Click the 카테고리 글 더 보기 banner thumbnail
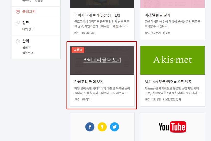This screenshot has width=211, height=141. (x=102, y=60)
